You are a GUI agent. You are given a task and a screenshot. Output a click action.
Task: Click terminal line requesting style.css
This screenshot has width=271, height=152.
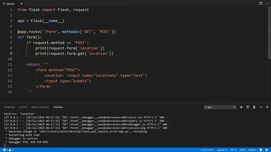(86, 117)
